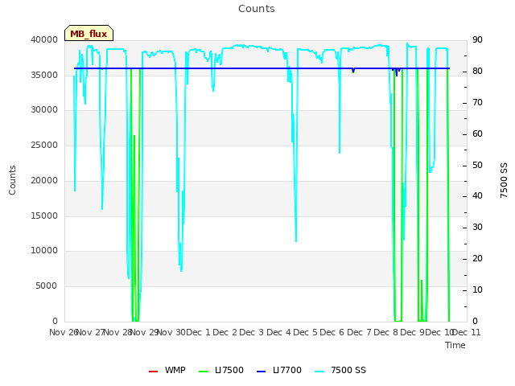Click the Nov 28 date label
Screen dimensions: 515x386
pos(117,332)
